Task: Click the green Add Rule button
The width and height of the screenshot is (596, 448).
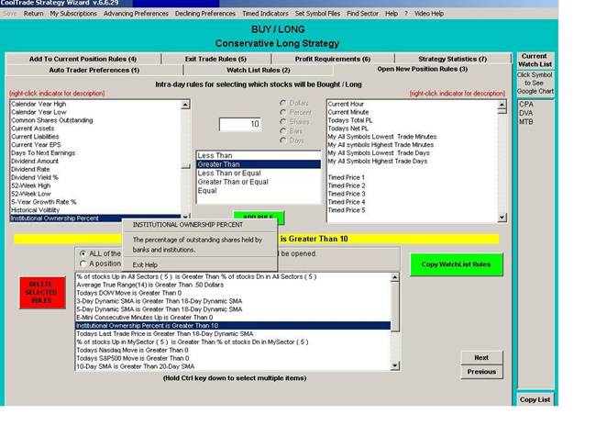Action: click(x=259, y=216)
